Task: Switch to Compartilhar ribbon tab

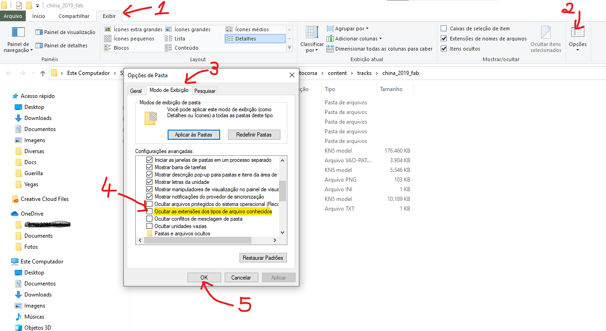Action: coord(74,16)
